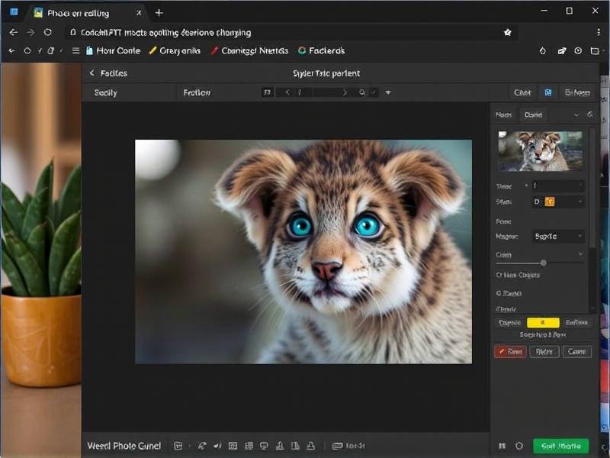
Task: Click the first bottom toolbar icon after Weerd Photo Gunel
Action: coord(178,446)
